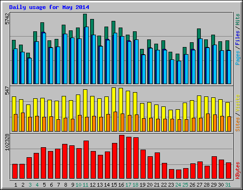Select the yellow Visits bar for day 27

[199, 107]
